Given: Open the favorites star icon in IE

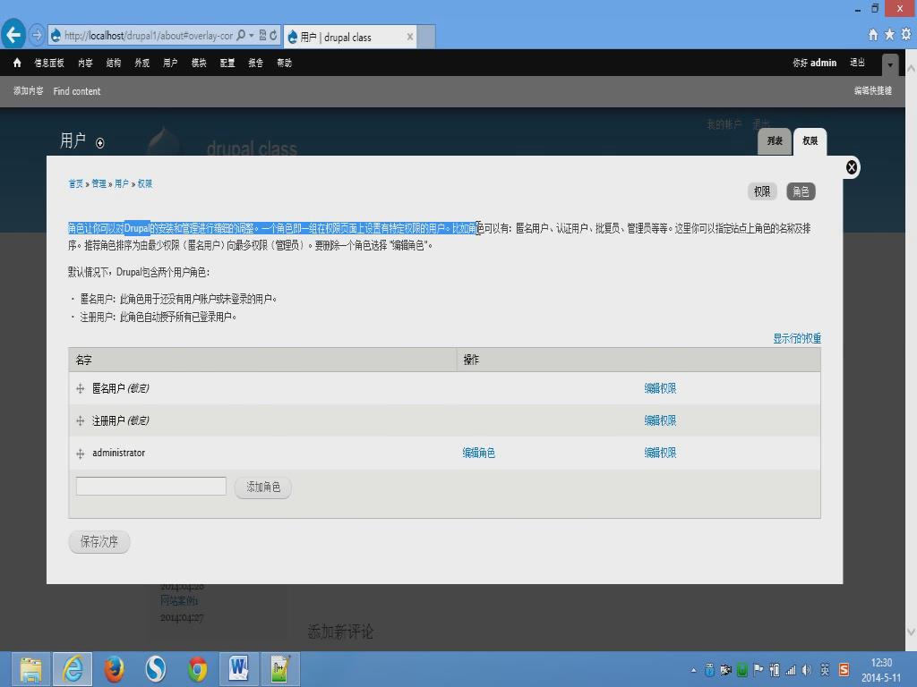Looking at the screenshot, I should pyautogui.click(x=889, y=35).
